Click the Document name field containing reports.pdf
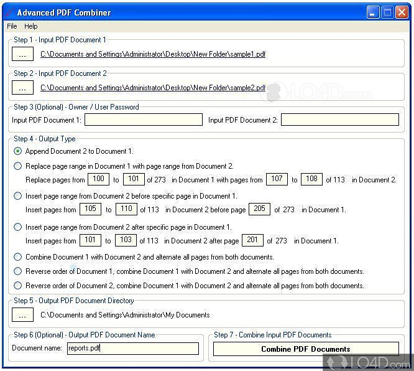 pos(132,349)
